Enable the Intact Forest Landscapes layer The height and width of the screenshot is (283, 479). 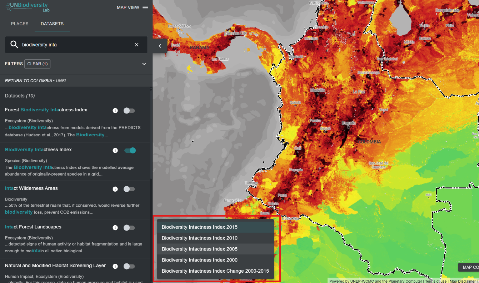click(x=129, y=228)
